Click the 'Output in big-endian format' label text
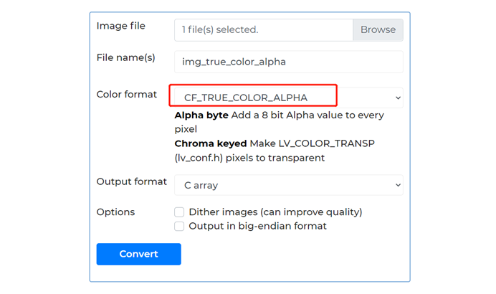 pyautogui.click(x=257, y=226)
